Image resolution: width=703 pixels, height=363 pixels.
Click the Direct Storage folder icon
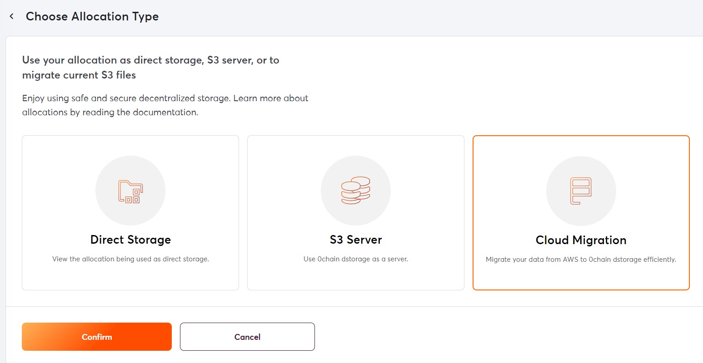click(x=130, y=191)
